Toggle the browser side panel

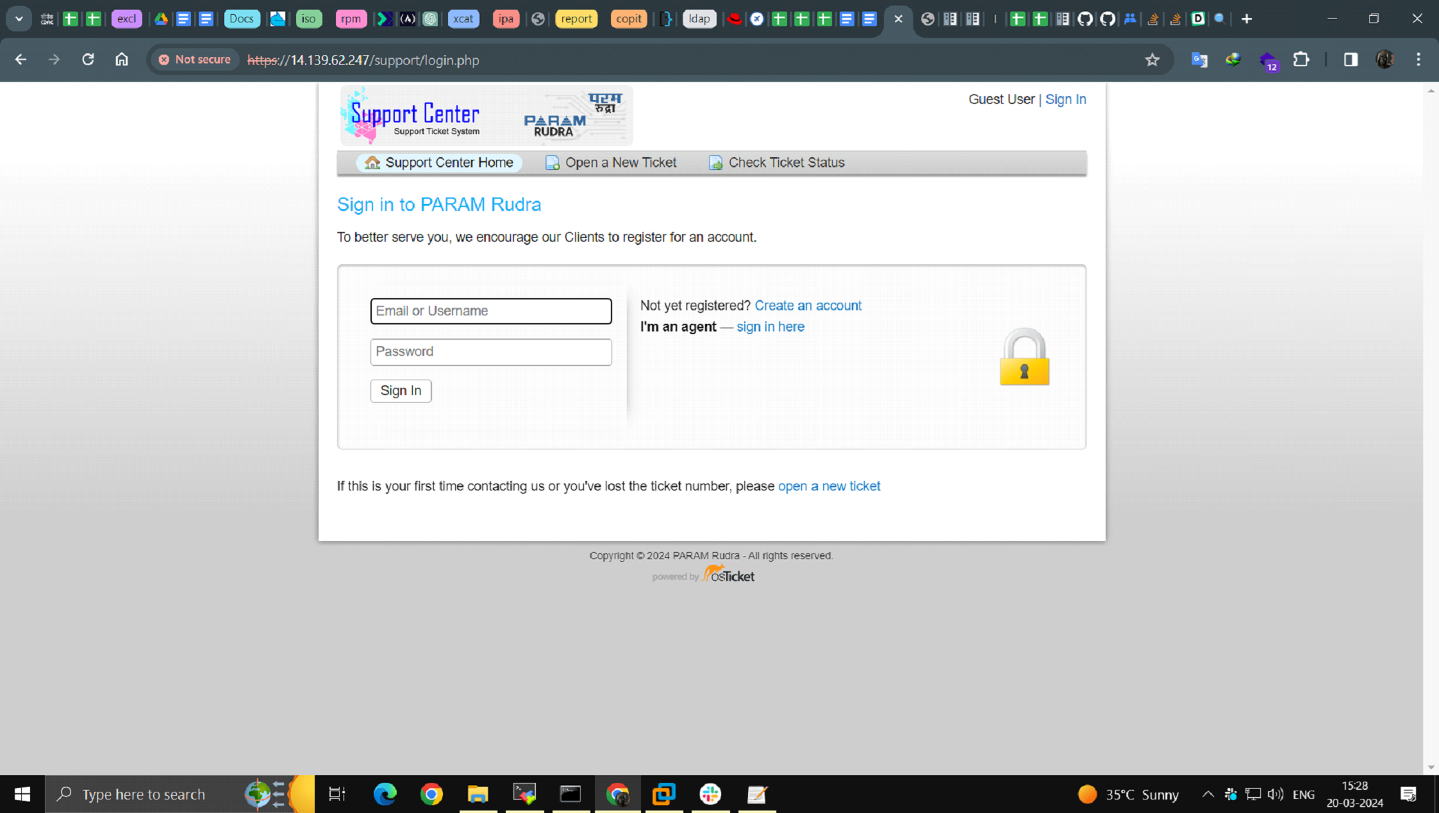[x=1351, y=60]
